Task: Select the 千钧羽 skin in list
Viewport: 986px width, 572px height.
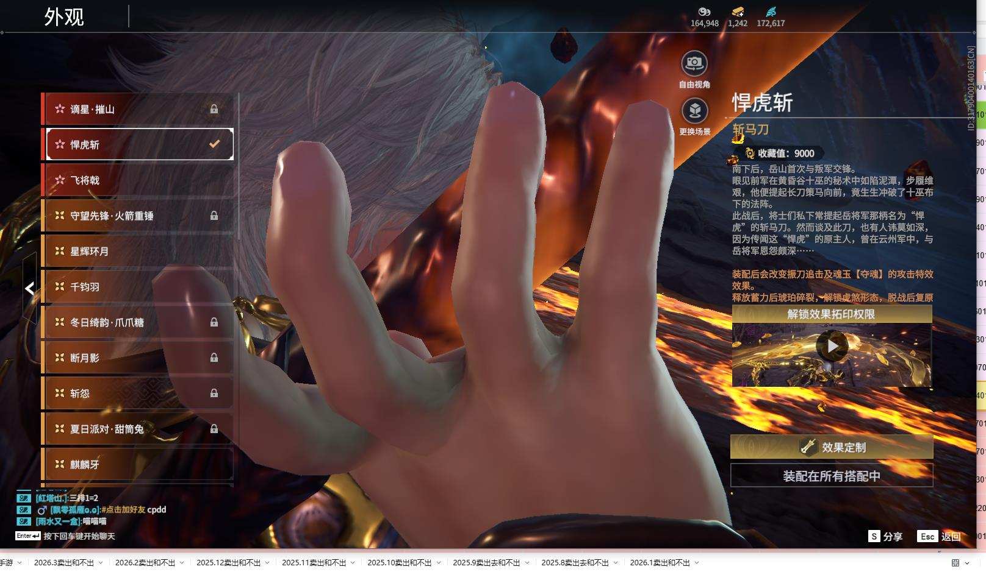Action: click(x=139, y=286)
